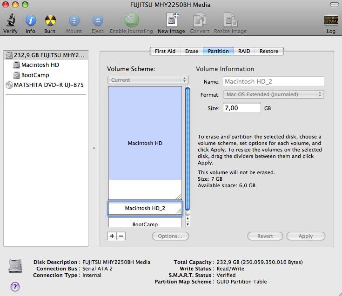
Task: Click the Resize Image toolbar icon
Action: click(230, 20)
